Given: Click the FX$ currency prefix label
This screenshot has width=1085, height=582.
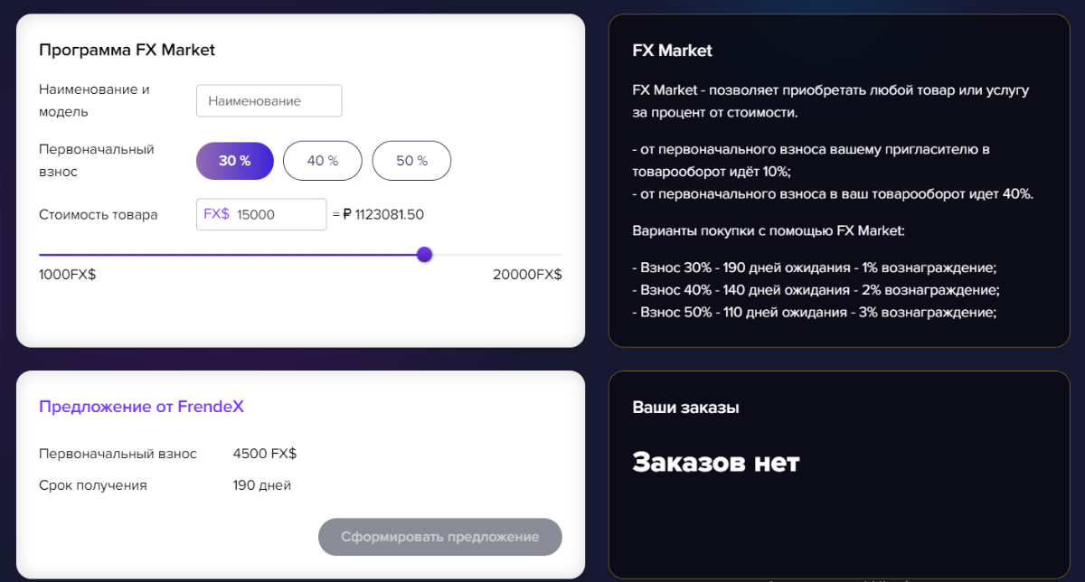Looking at the screenshot, I should click(x=215, y=214).
